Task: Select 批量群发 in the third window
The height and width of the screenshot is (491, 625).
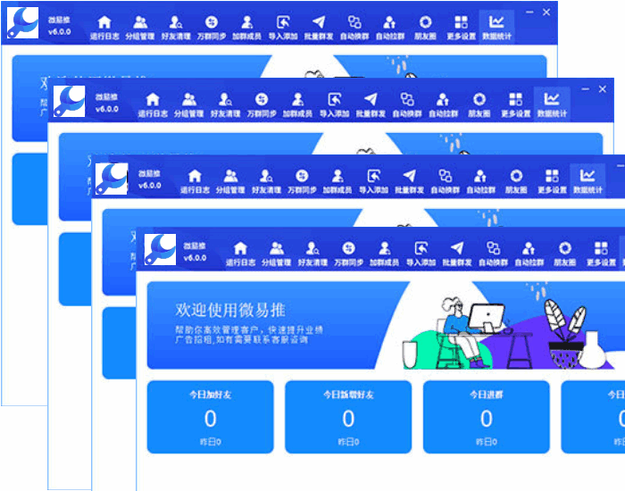Action: (x=409, y=181)
